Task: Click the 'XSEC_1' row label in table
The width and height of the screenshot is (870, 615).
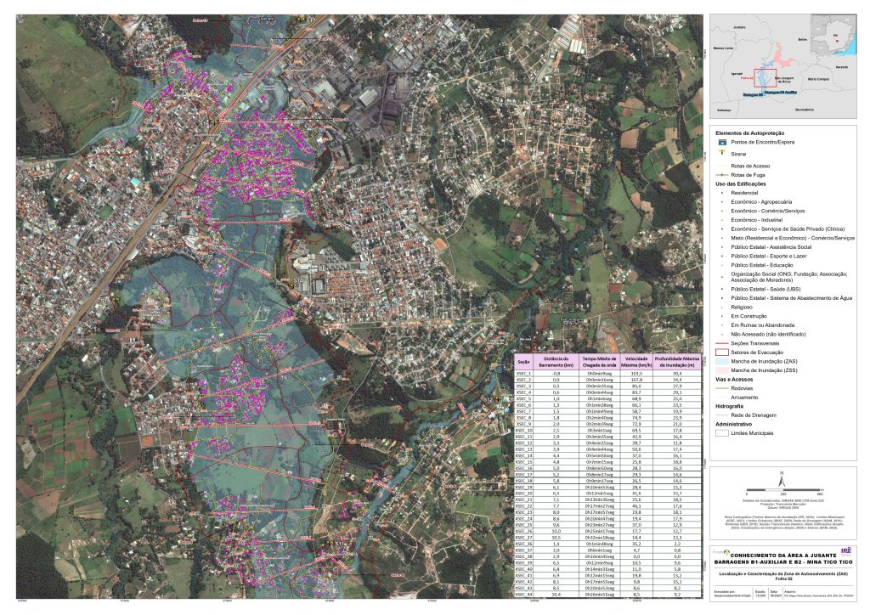Action: coord(523,374)
